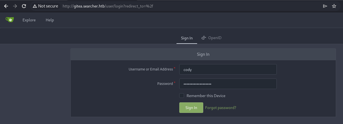The image size is (343, 124).
Task: Click into the Password input field
Action: click(228, 84)
